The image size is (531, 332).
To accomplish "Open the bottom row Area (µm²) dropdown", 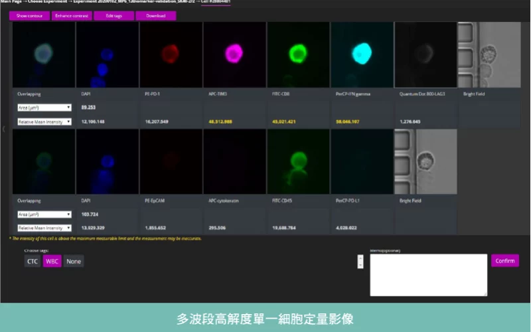I will (44, 214).
